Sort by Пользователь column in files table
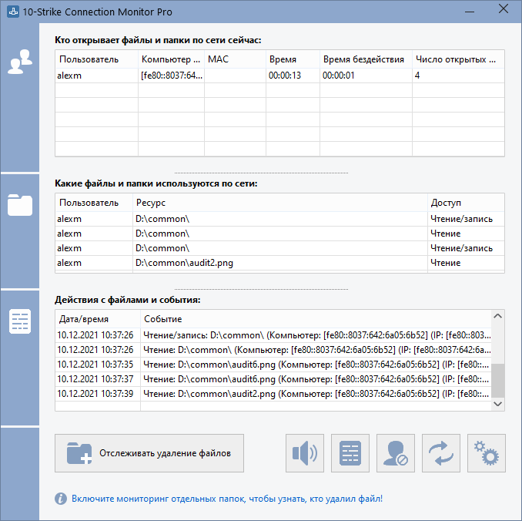Screen dimensions: 522x521 click(94, 203)
